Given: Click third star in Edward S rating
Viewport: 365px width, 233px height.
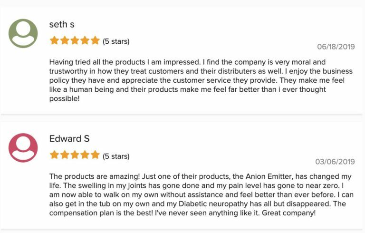Looking at the screenshot, I should click(75, 155).
